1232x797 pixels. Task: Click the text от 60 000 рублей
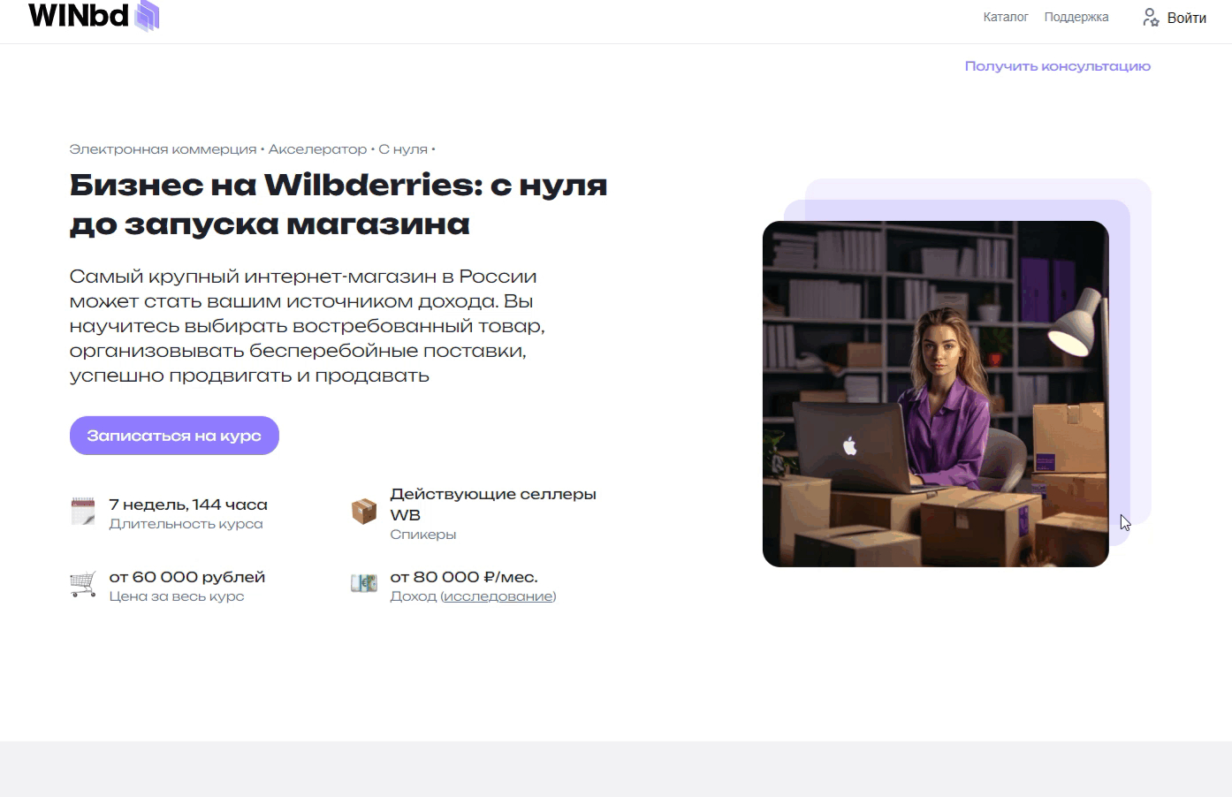pos(187,577)
